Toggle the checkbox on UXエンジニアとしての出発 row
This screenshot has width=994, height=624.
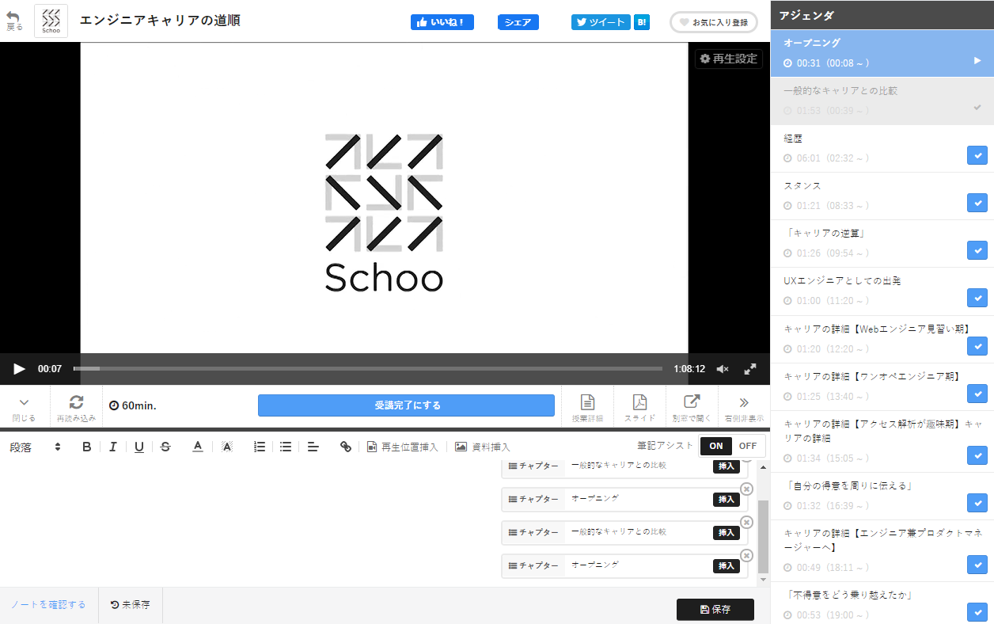pos(977,298)
